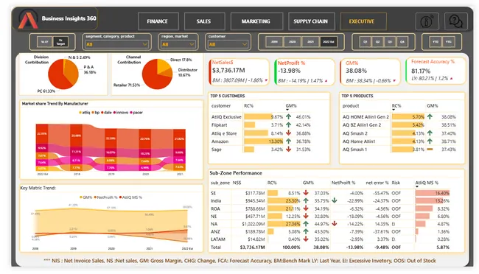This screenshot has width=479, height=274.
Task: Click green up arrow in Amazon row
Action: point(289,141)
